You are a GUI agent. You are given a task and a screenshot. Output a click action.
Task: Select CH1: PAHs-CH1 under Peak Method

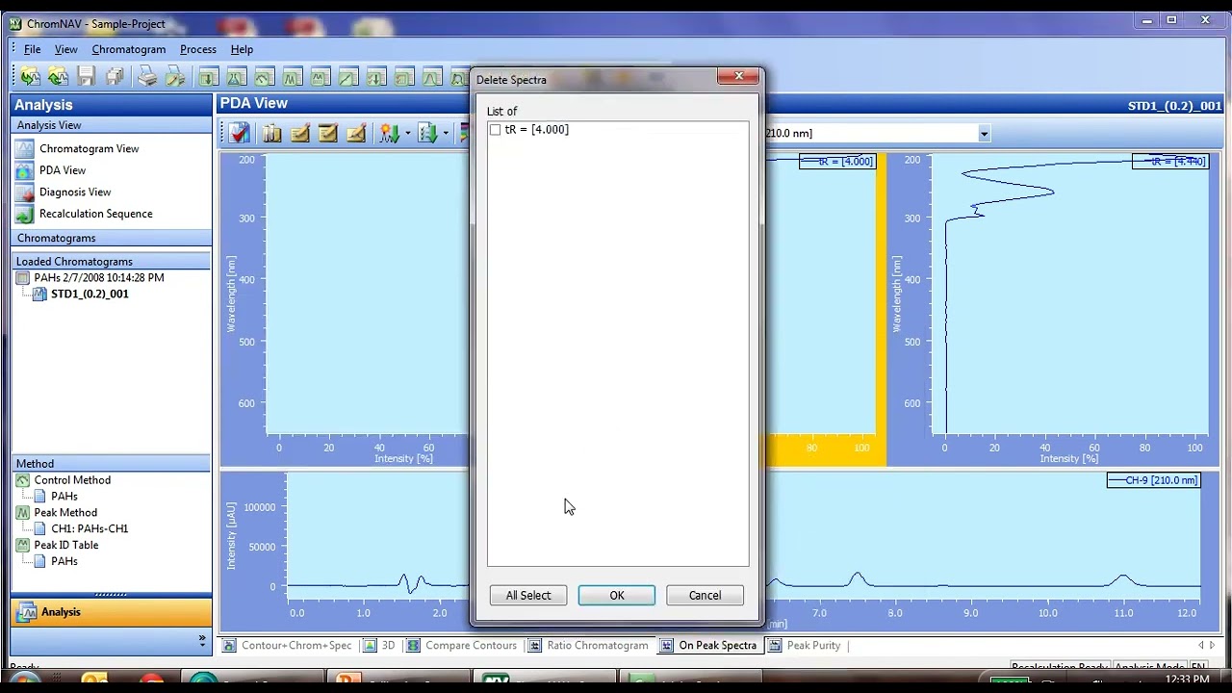[90, 529]
